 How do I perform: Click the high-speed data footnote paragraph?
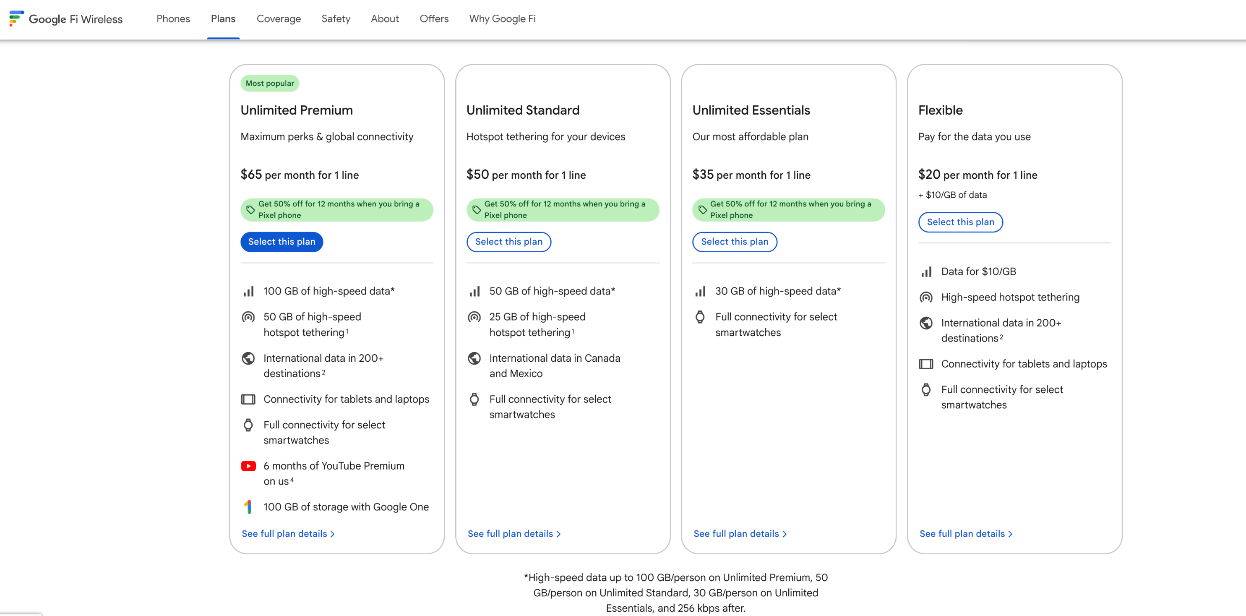(x=675, y=593)
